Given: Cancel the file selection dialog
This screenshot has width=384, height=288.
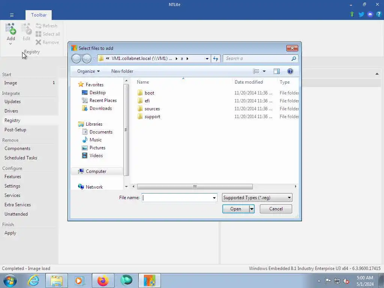Looking at the screenshot, I should [276, 209].
